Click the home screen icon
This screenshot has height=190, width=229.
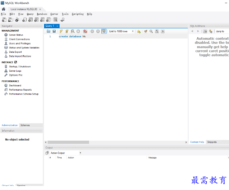tap(3, 9)
